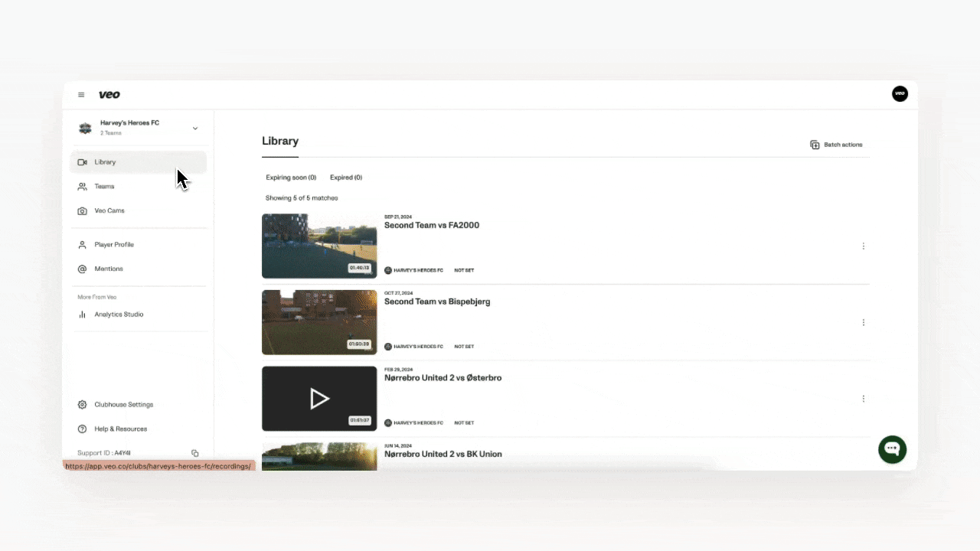Play the Nørrebro United 2 vs Østerbro thumbnail

[319, 399]
